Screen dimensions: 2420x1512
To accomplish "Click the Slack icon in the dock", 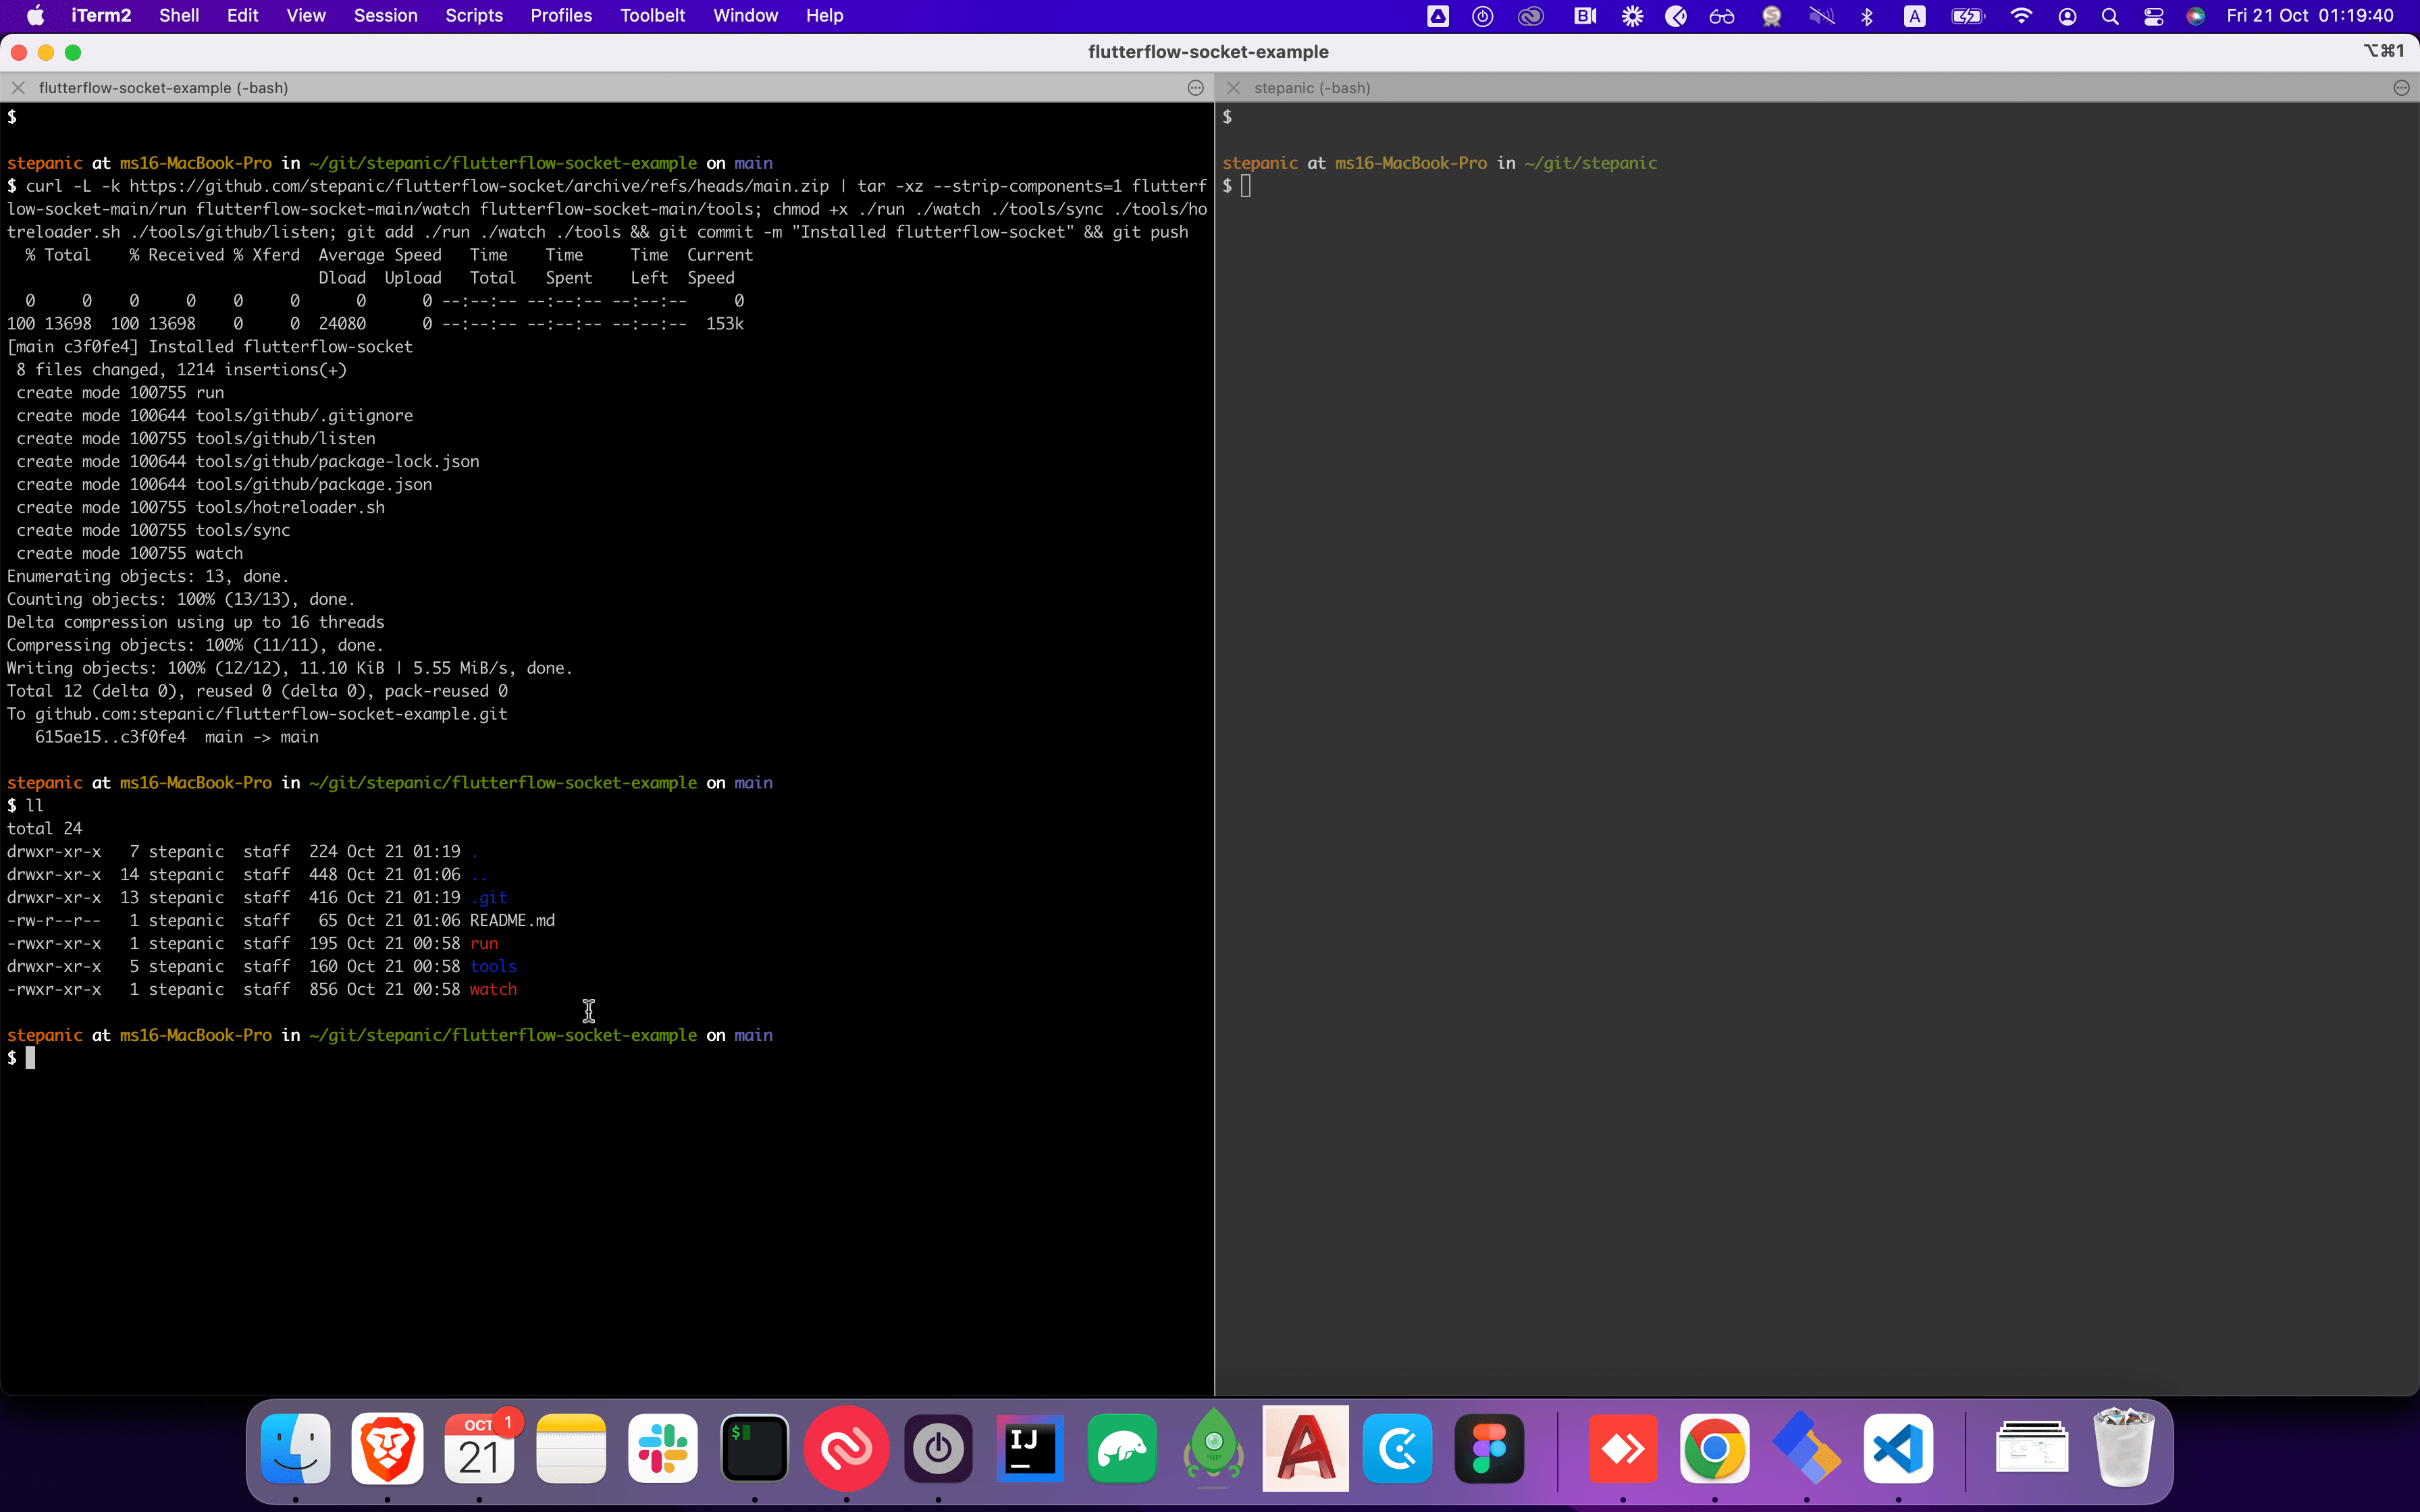I will (663, 1449).
